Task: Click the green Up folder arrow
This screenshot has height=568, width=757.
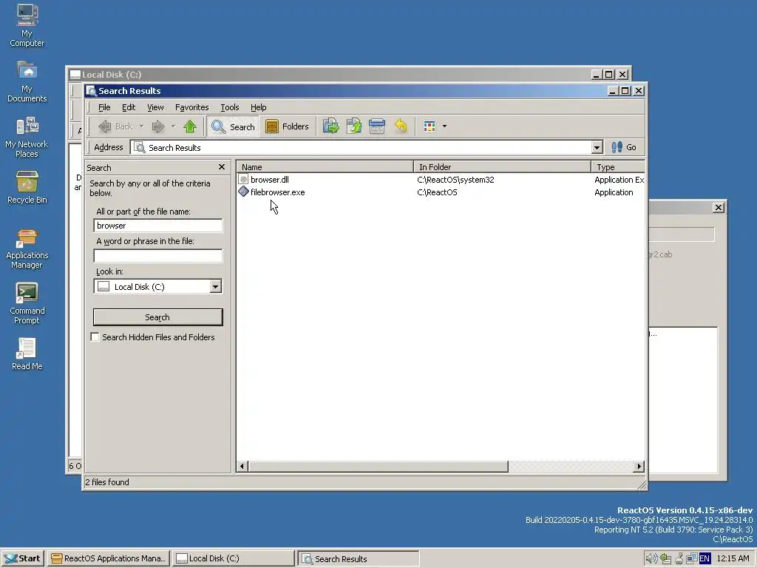Action: [190, 126]
